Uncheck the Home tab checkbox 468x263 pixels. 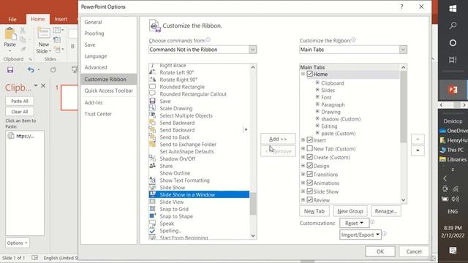pos(309,74)
